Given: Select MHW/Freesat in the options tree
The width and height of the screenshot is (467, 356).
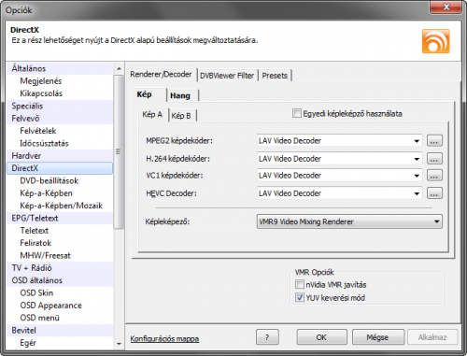Looking at the screenshot, I should click(60, 255).
